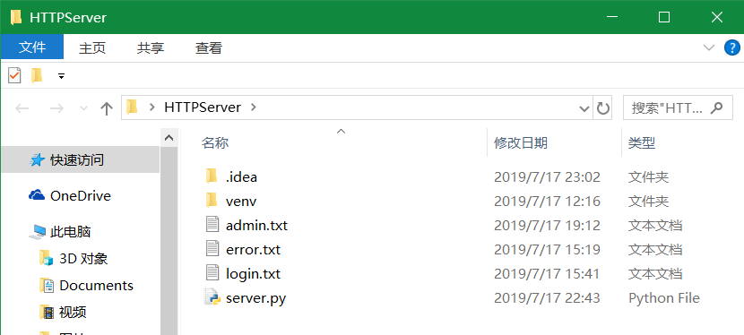Viewport: 744px width, 335px height.
Task: Click the date 2019/7/17 23:02
Action: coord(547,177)
